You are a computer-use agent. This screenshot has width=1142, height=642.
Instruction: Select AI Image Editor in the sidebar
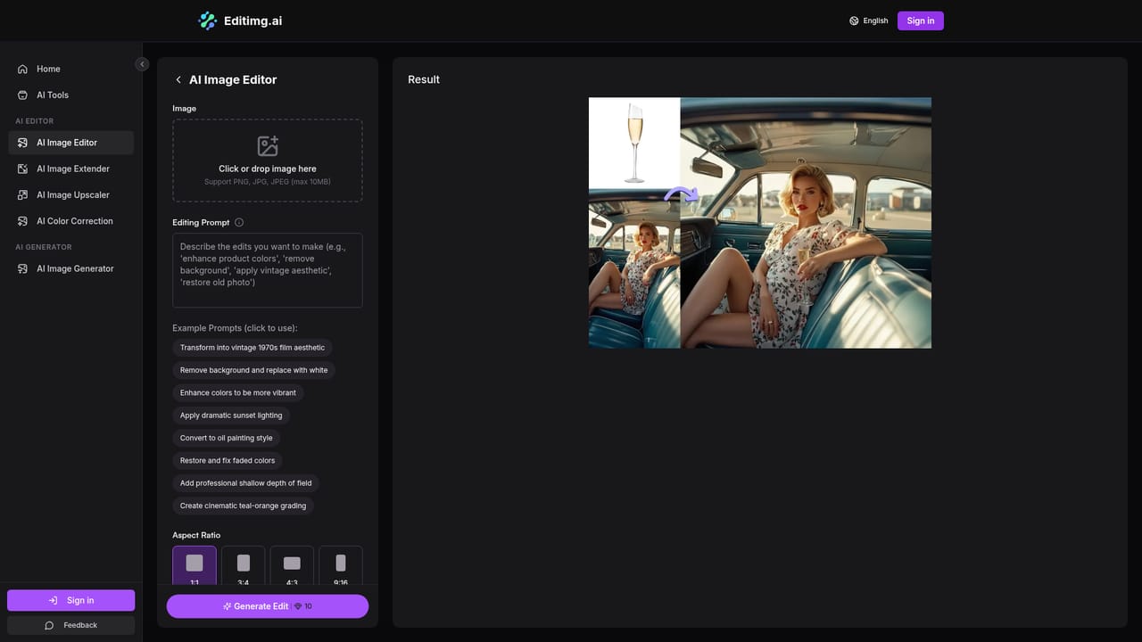[x=70, y=143]
